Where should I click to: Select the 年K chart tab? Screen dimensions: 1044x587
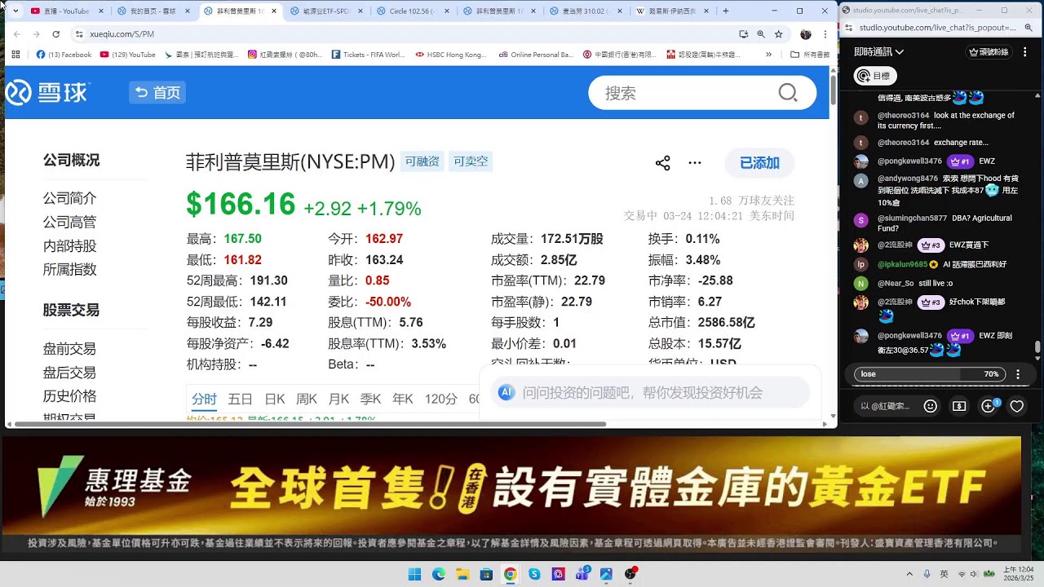tap(403, 399)
